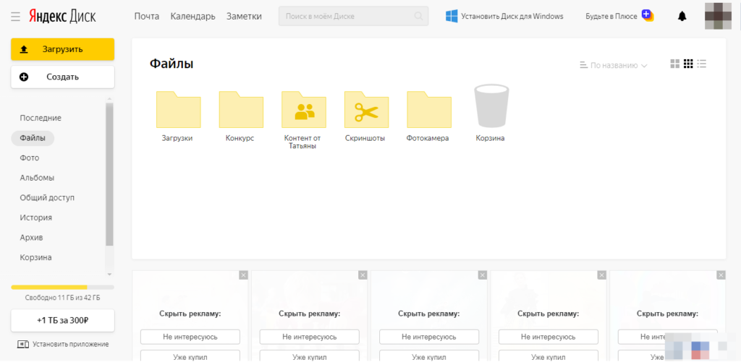
Task: Open the Фотокамера folder
Action: tap(428, 110)
